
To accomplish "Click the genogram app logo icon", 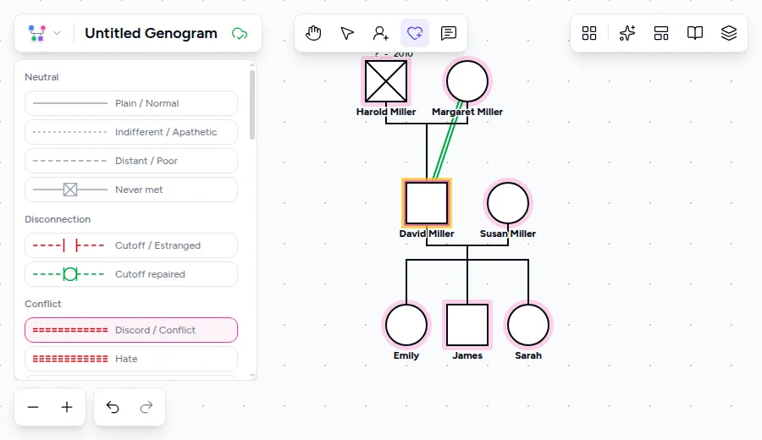I will click(37, 33).
